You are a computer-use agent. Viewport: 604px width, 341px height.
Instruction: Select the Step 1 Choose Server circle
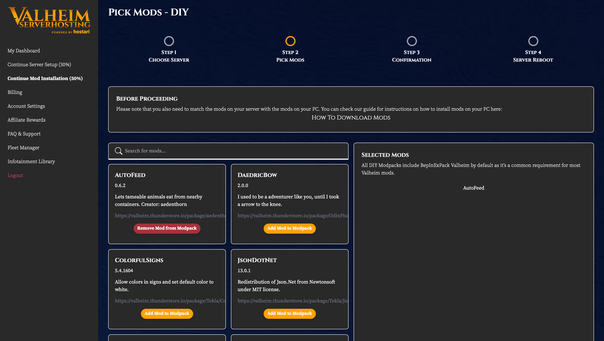[x=169, y=41]
